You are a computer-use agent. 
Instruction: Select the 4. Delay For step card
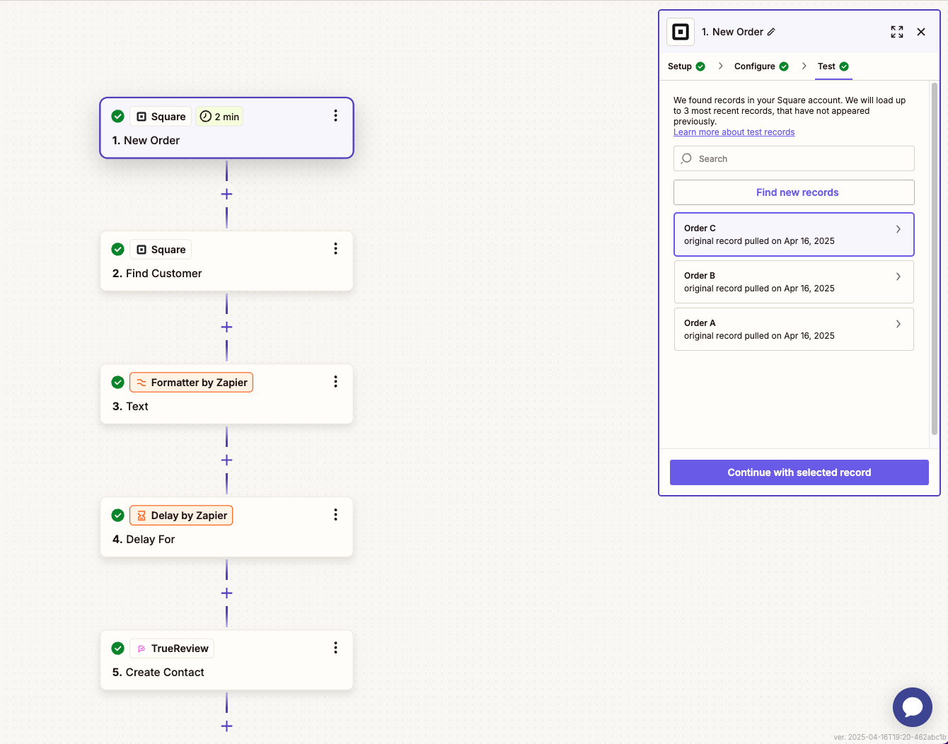coord(226,527)
